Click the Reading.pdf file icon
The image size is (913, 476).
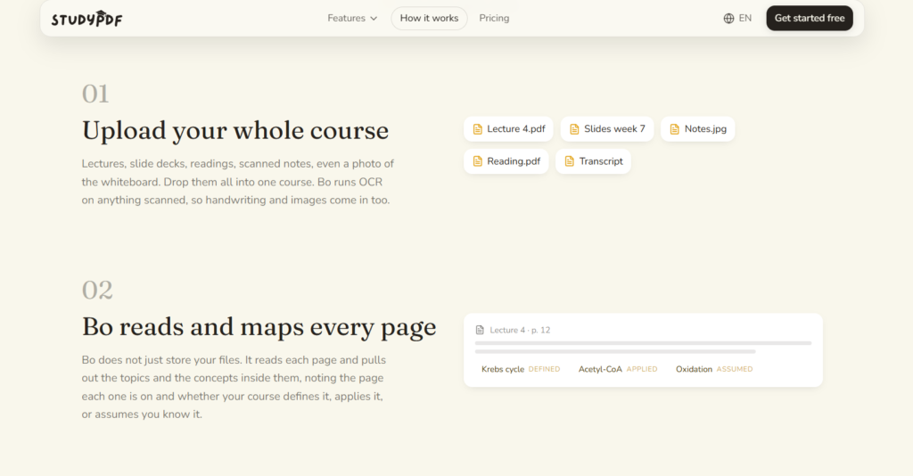478,161
